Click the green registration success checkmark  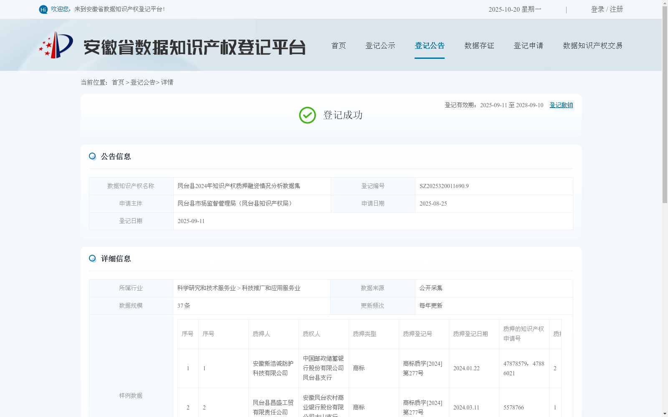(x=307, y=115)
